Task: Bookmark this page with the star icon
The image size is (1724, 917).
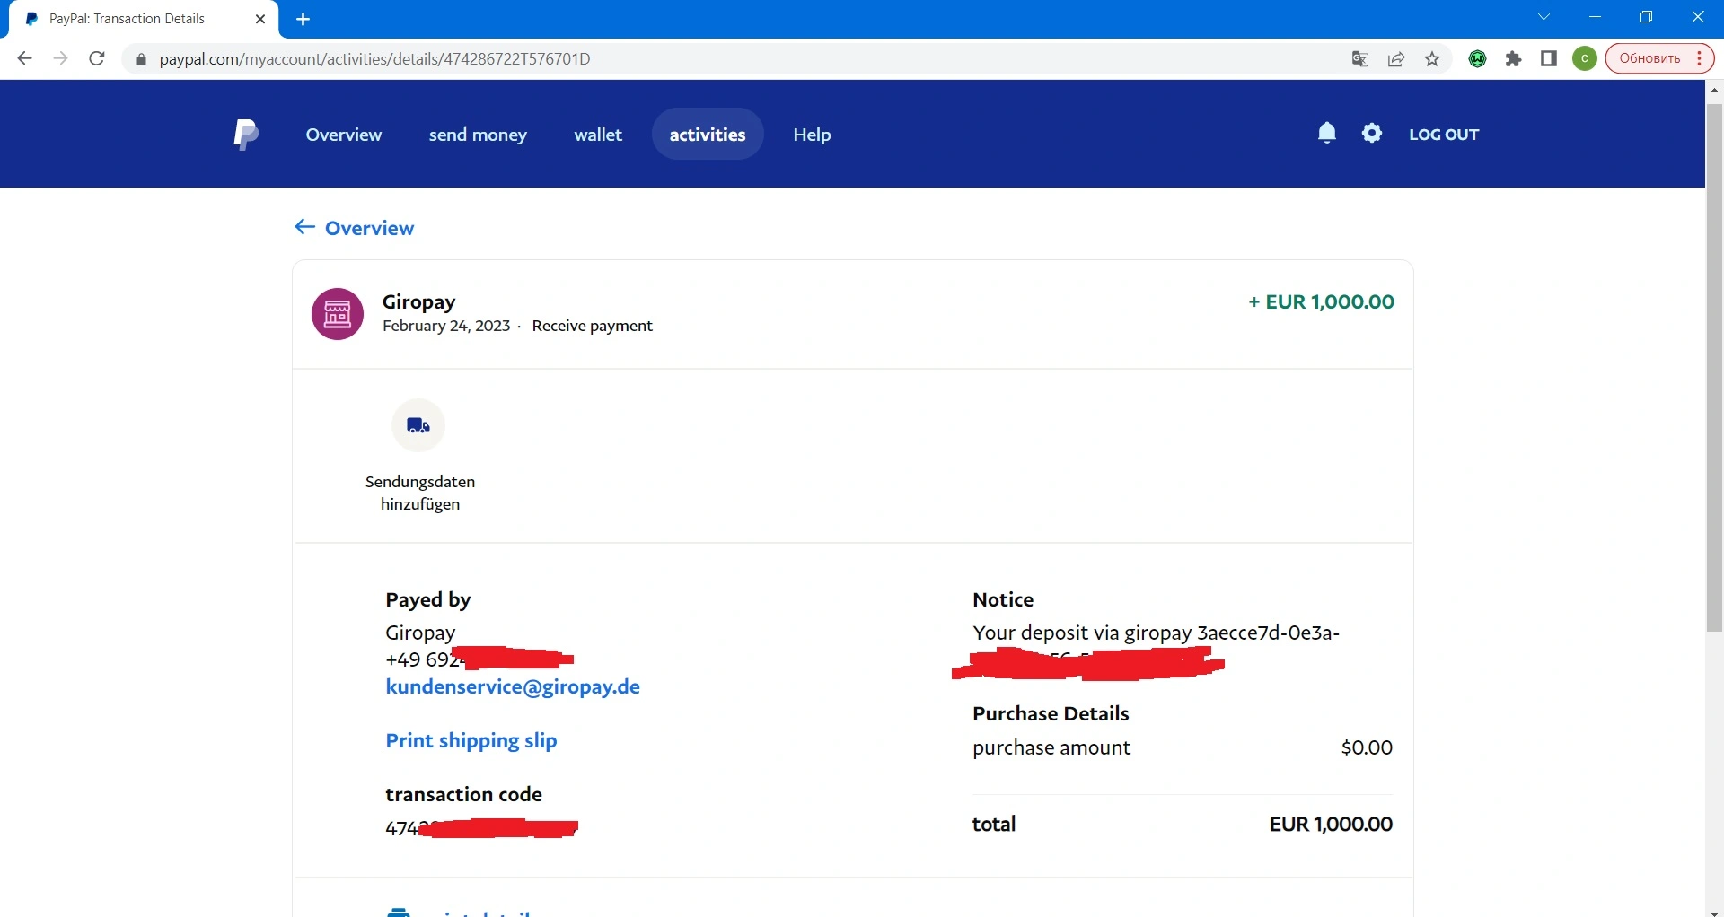Action: 1432,59
